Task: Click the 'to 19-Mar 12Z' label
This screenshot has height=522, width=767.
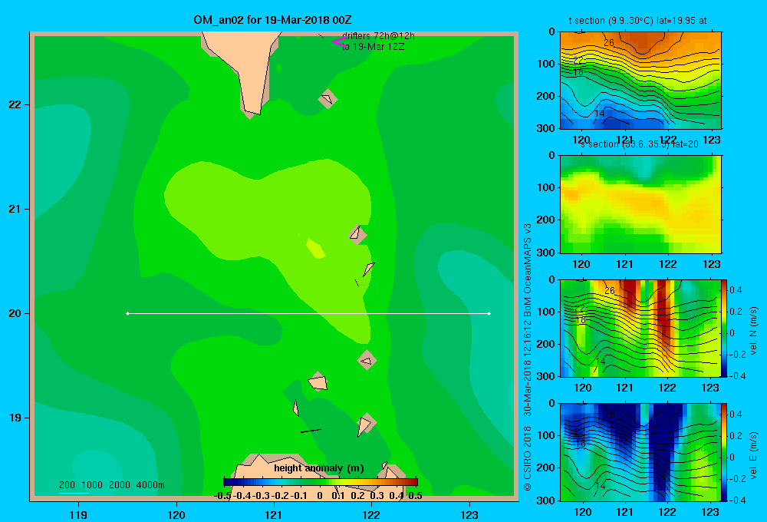Action: coord(373,47)
